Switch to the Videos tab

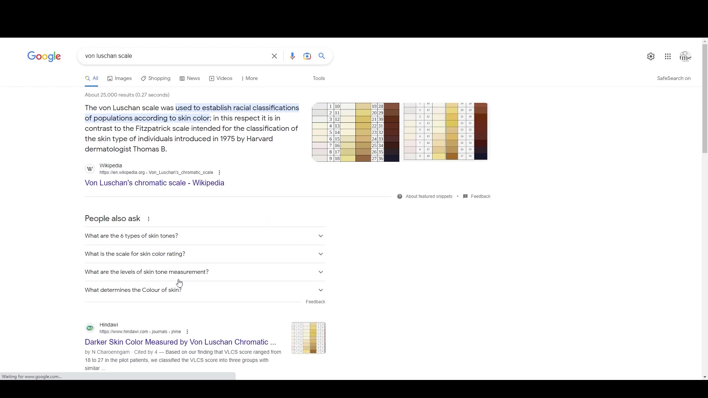221,78
